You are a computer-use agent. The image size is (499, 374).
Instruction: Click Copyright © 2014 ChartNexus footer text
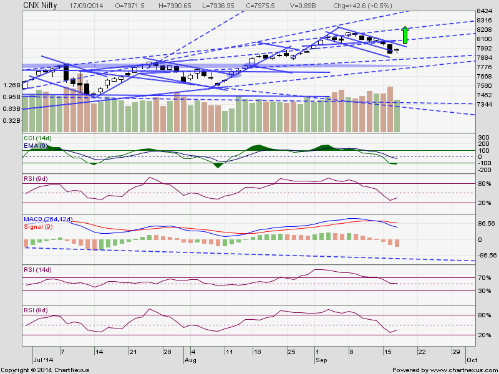click(x=45, y=370)
